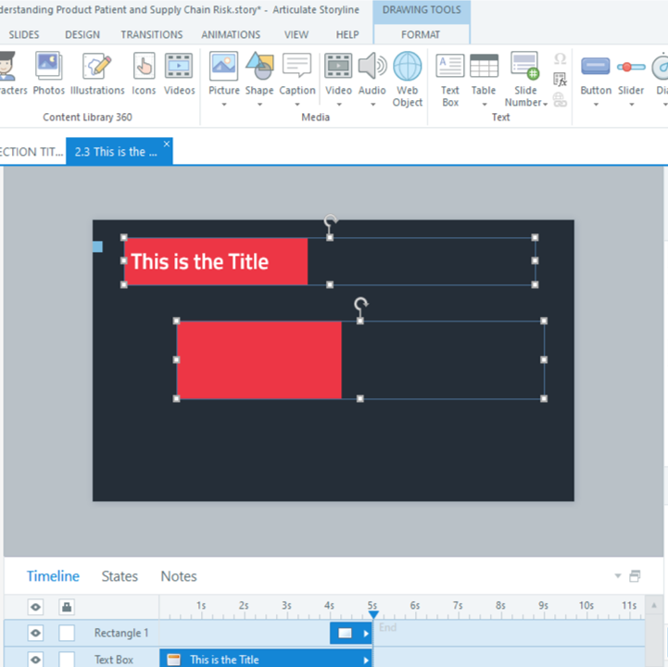The image size is (668, 667).
Task: Collapse the Timeline panel with the arrow
Action: click(618, 576)
